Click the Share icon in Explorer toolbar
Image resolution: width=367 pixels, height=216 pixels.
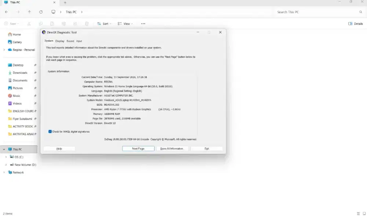click(x=75, y=23)
